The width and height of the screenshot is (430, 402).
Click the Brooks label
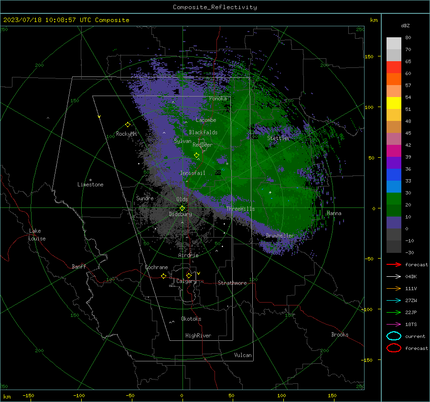coord(340,335)
